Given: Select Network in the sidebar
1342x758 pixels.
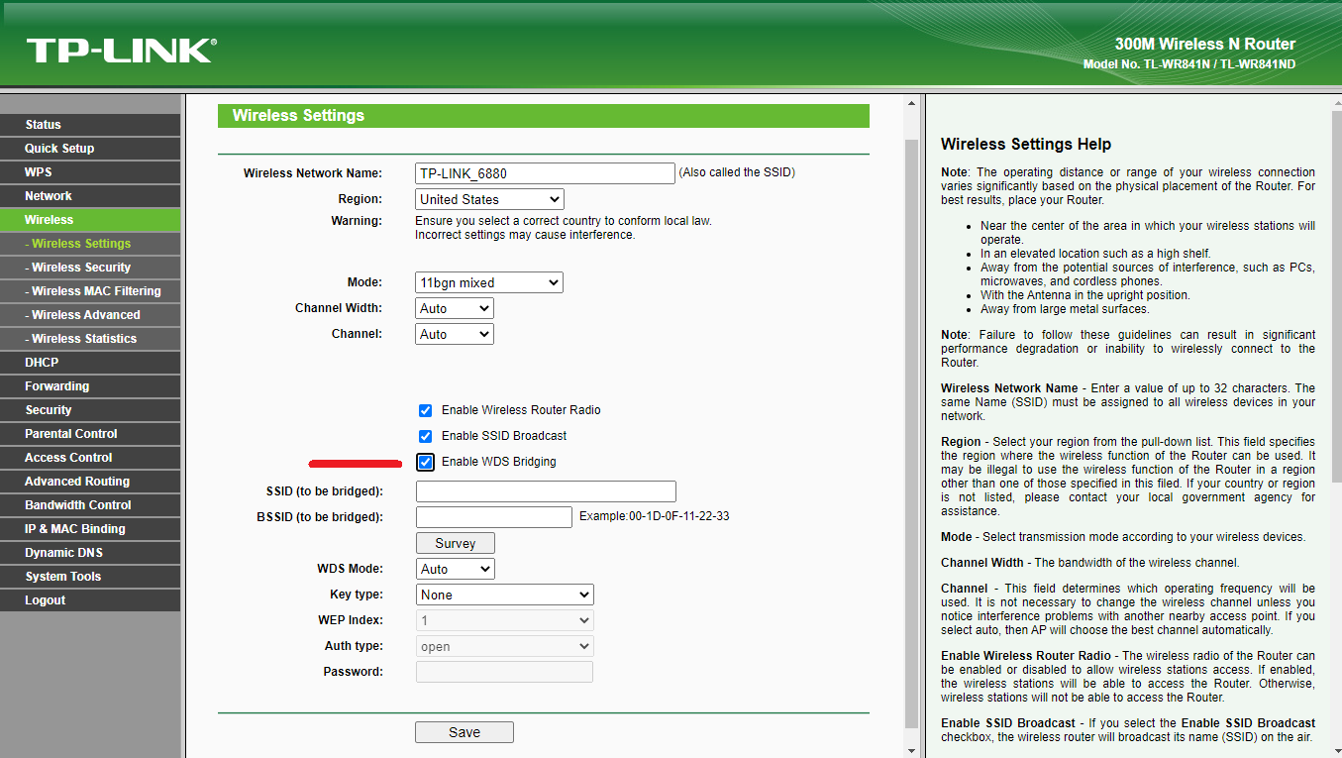Looking at the screenshot, I should 90,196.
